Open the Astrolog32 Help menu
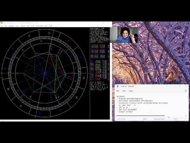 click(x=51, y=26)
